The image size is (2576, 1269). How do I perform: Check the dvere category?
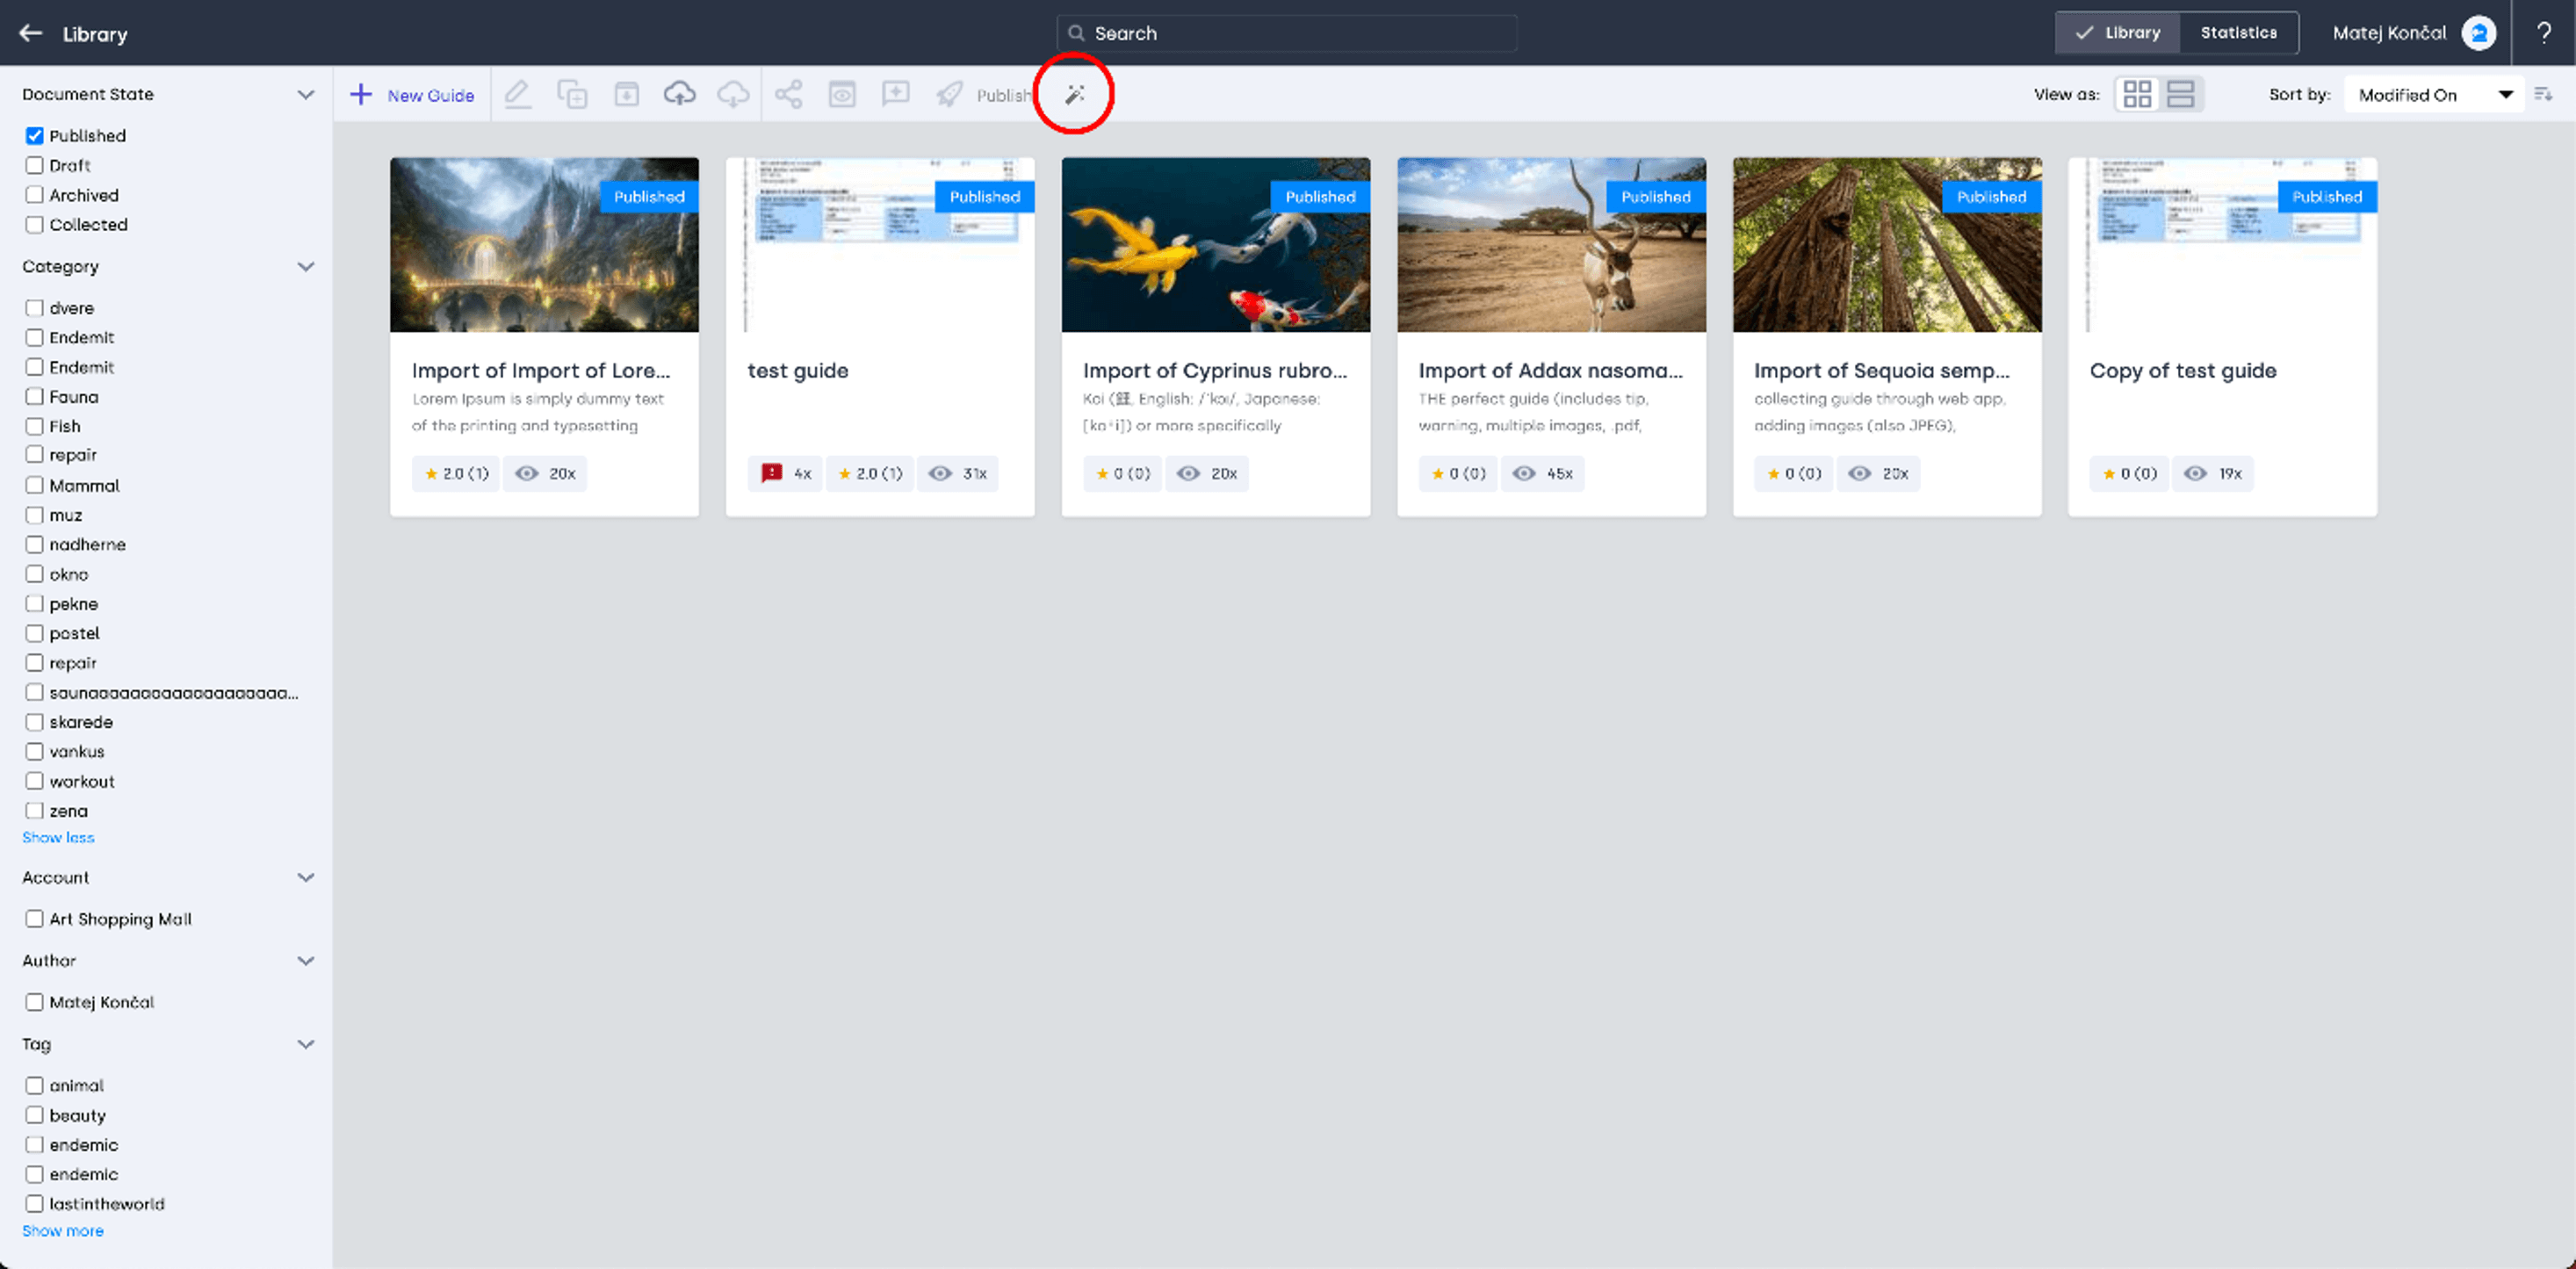35,307
